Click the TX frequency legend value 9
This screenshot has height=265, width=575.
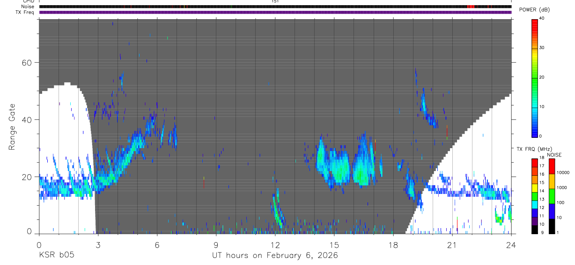click(x=541, y=232)
